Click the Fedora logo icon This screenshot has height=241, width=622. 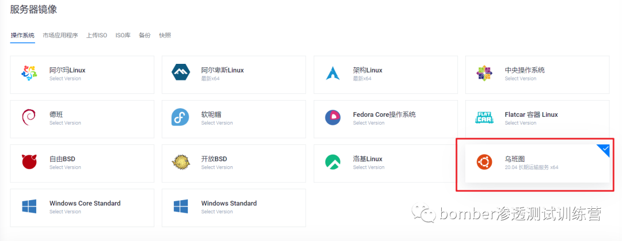[180, 118]
